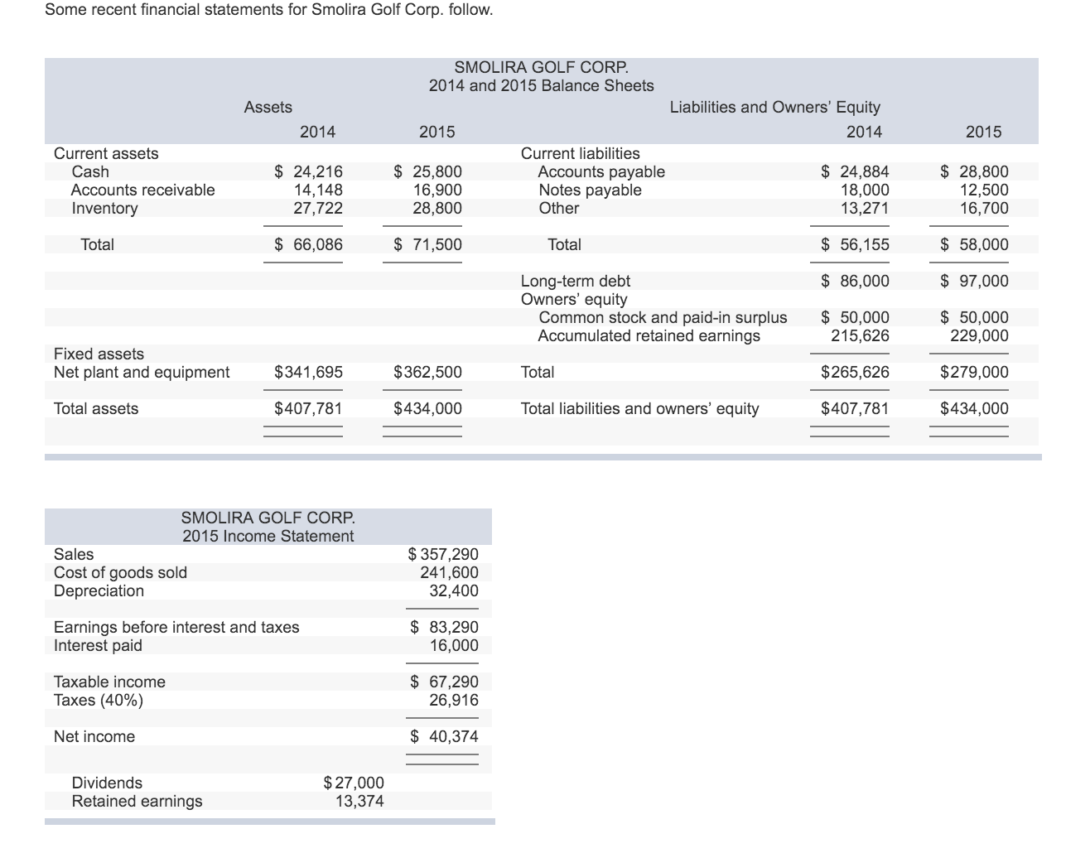Click the 2015 Other liabilities value 16,700
This screenshot has height=853, width=1090.
click(x=984, y=208)
